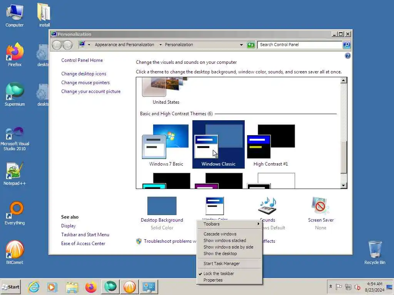The height and width of the screenshot is (295, 394).
Task: Open Taskbar and Start Menu link
Action: click(85, 235)
